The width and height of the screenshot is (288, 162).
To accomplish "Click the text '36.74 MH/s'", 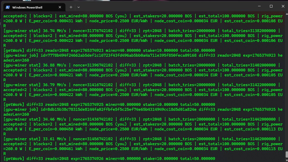I will 55,31.
